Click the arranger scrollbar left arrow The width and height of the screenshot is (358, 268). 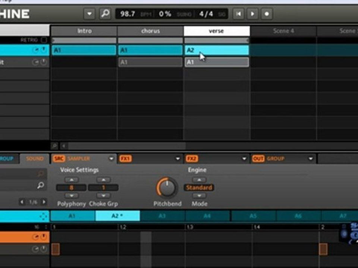64,146
